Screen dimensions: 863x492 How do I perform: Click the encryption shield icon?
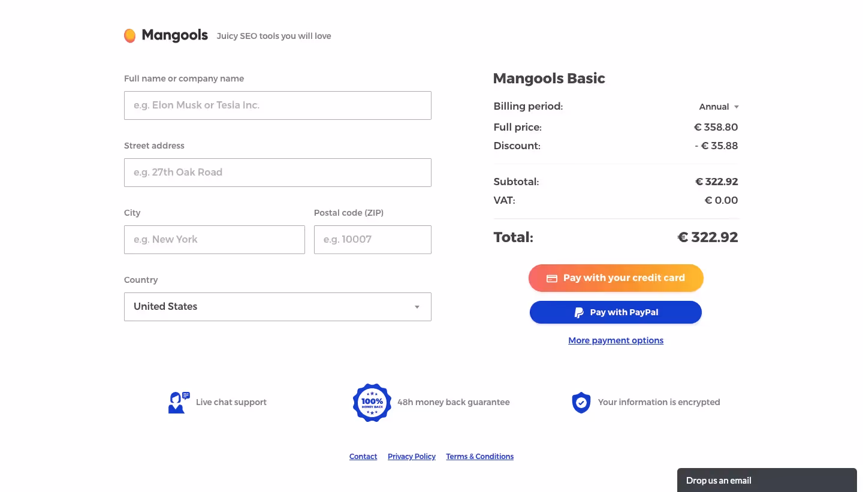pyautogui.click(x=581, y=402)
